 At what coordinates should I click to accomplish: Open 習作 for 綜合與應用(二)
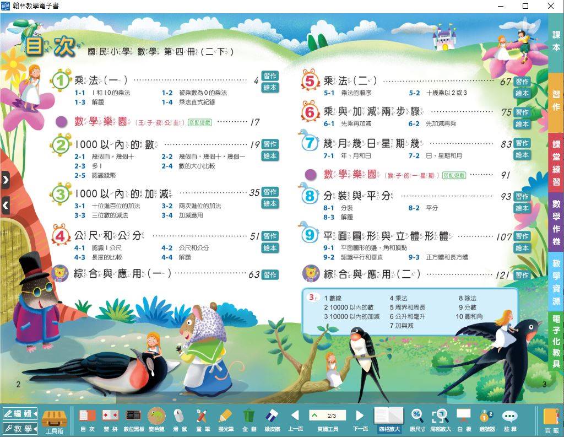coord(522,276)
